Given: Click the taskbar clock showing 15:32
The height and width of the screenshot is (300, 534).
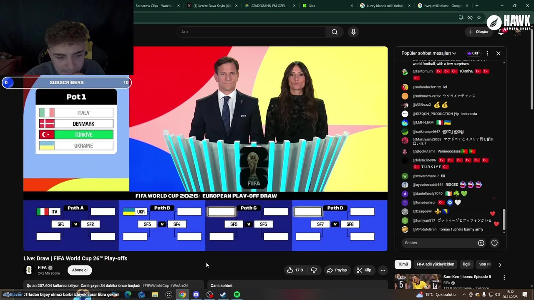Looking at the screenshot, I should point(510,295).
